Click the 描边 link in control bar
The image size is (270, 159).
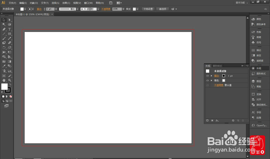coord(39,9)
